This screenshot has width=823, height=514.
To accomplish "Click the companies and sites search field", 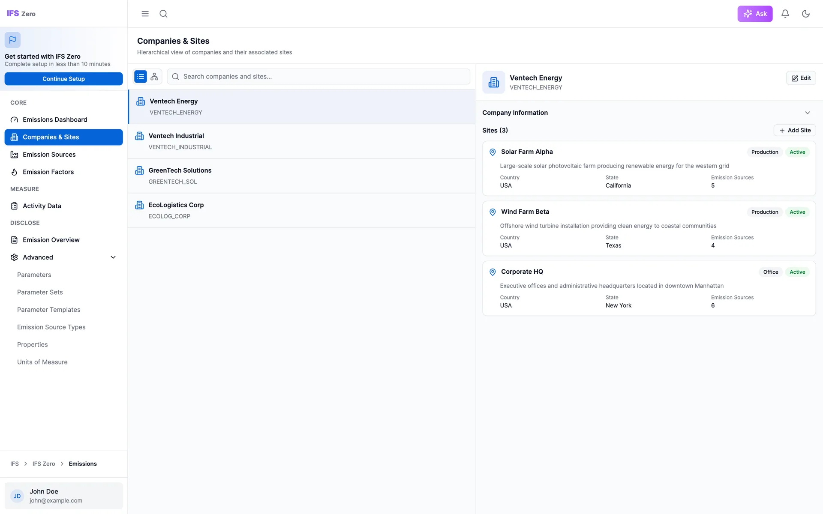I will [318, 76].
